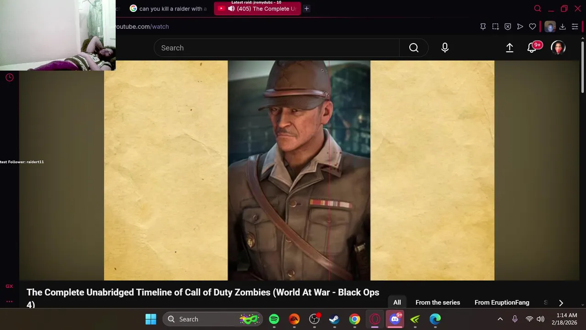Open Microsoft Edge from the taskbar
Viewport: 586px width, 330px height.
click(x=435, y=319)
